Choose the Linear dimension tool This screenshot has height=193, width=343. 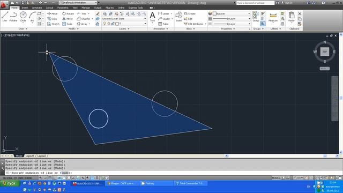click(163, 13)
